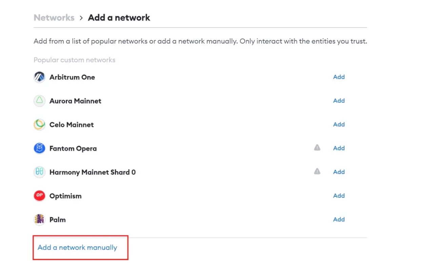Open the Networks breadcrumb link
Screen dimensions: 434x273
(54, 17)
